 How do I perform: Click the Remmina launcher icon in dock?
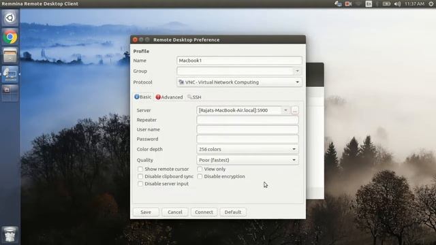[10, 74]
